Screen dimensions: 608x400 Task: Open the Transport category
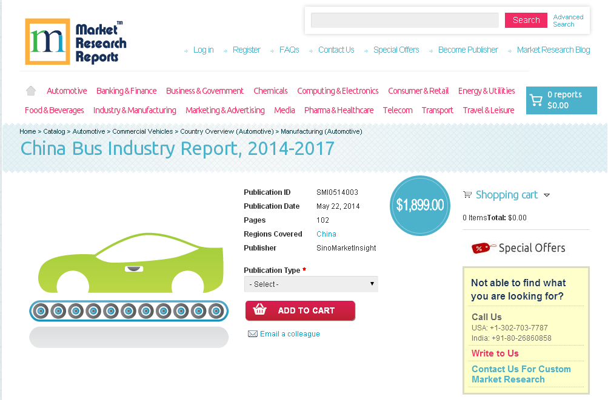coord(438,110)
